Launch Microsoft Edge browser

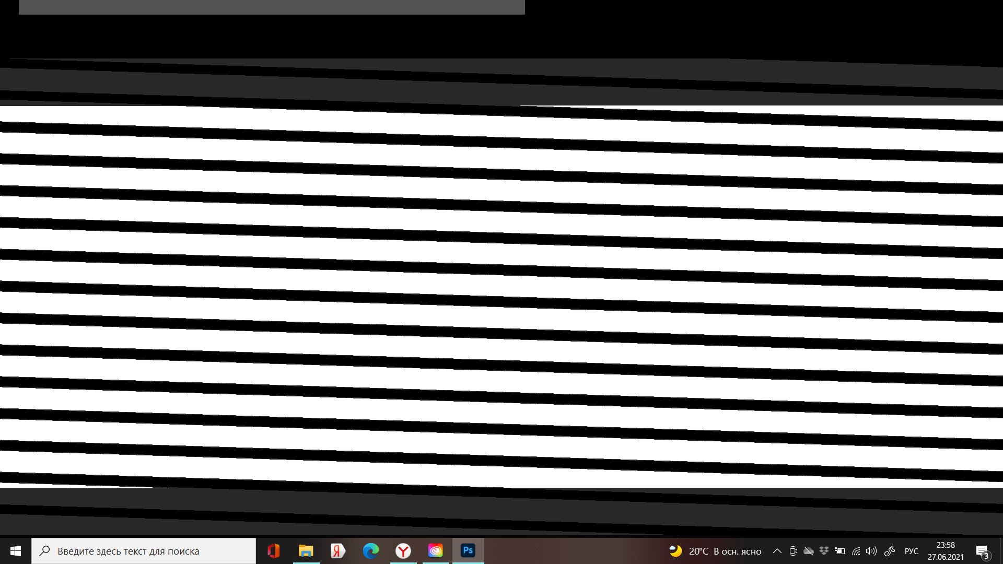click(x=371, y=551)
